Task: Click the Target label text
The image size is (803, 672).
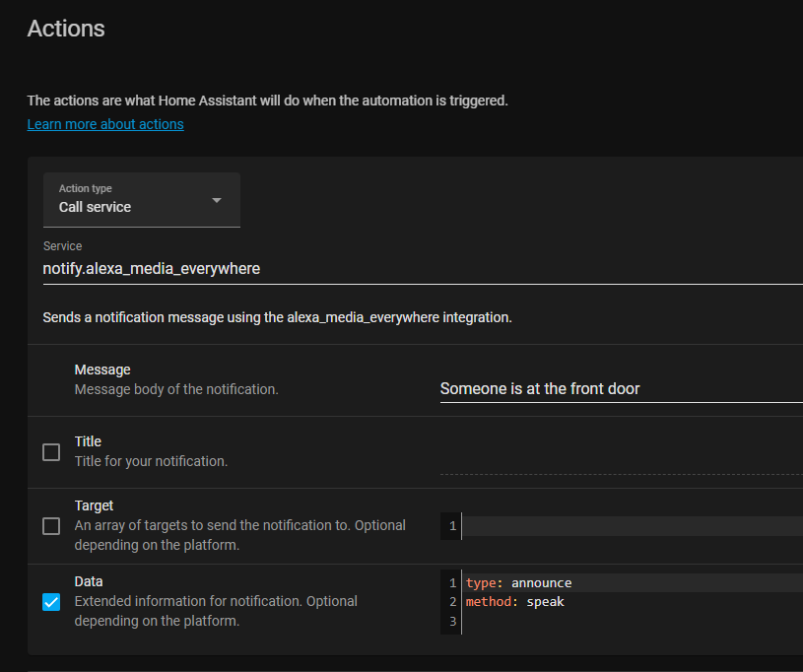Action: (x=94, y=505)
